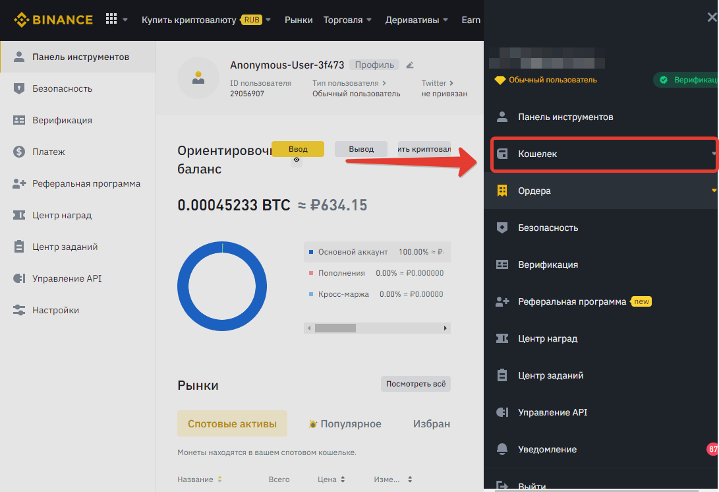Viewport: 719px width, 492px height.
Task: Click the referral add-person icon in dark panel
Action: [502, 301]
